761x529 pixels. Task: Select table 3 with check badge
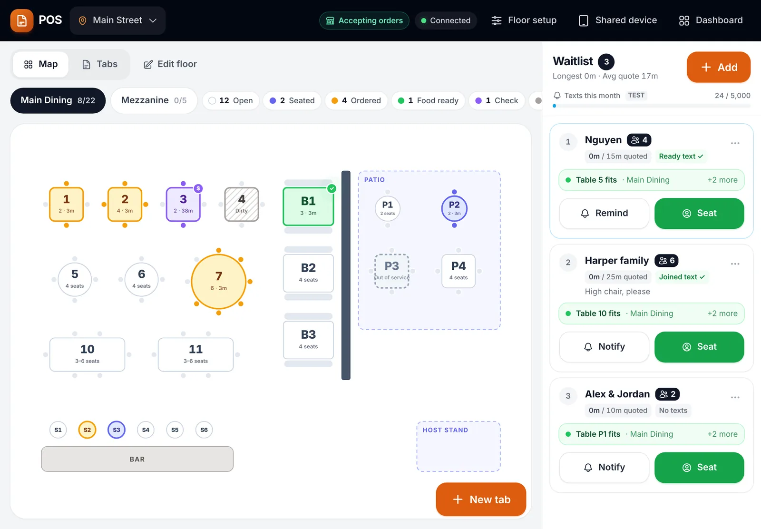coord(183,205)
